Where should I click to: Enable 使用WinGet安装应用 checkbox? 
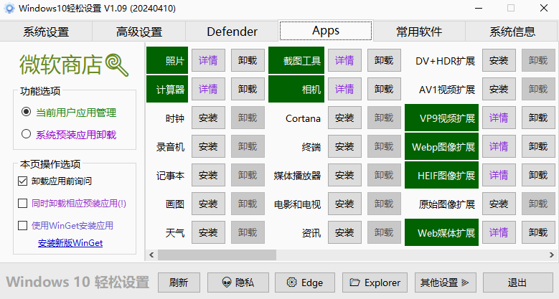click(x=23, y=225)
